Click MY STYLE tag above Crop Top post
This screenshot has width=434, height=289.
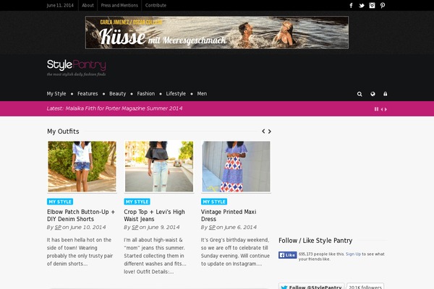click(x=137, y=202)
